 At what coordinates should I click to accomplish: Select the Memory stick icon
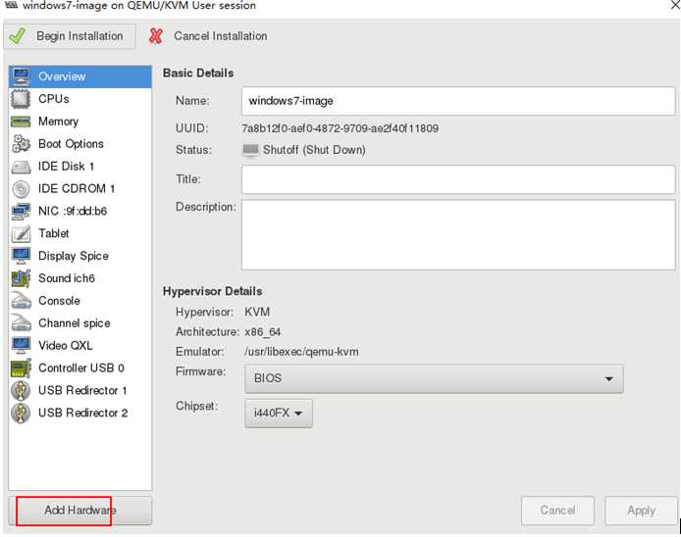[x=21, y=122]
